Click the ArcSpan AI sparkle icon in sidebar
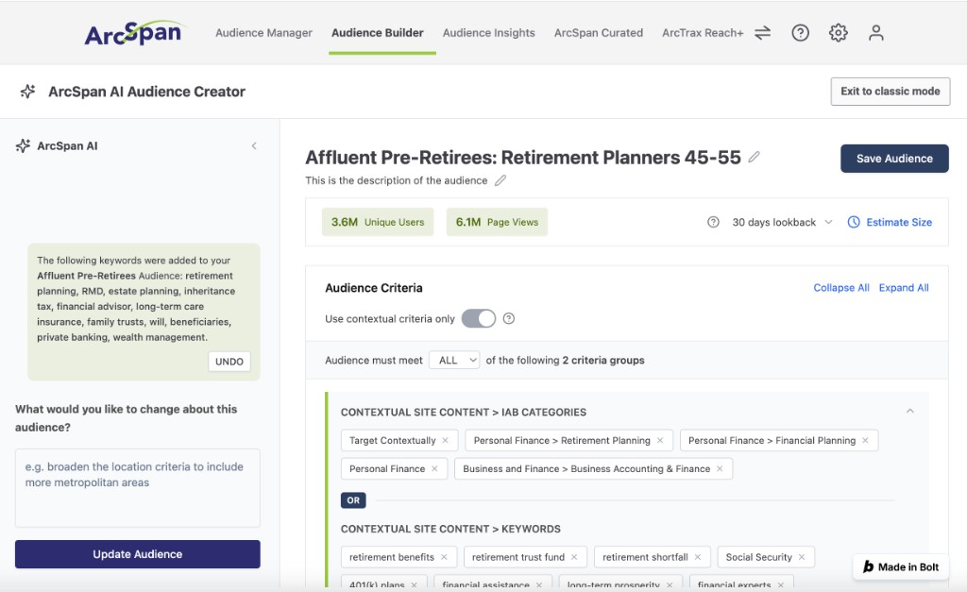 [23, 145]
